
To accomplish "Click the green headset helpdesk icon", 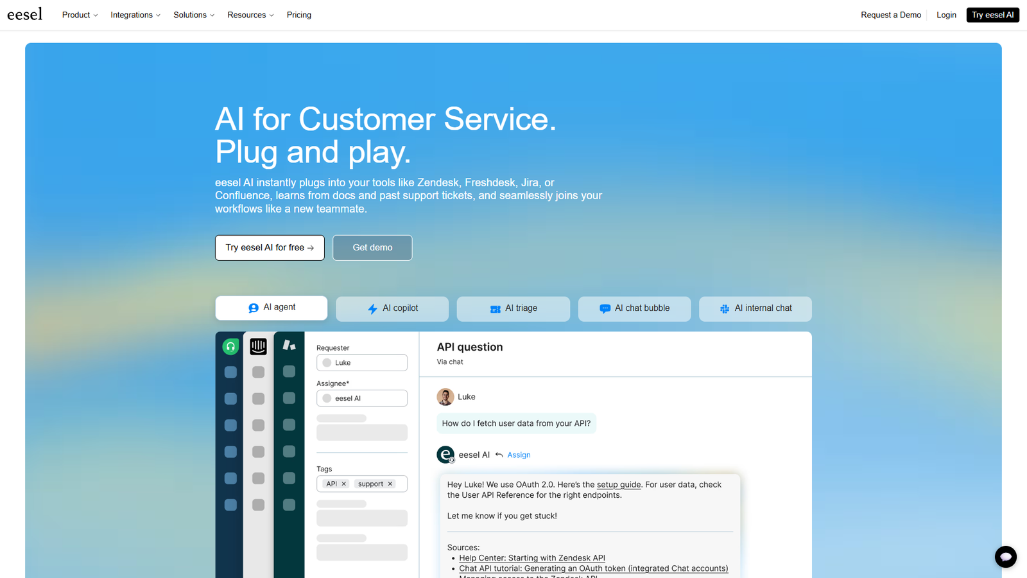I will [x=230, y=347].
